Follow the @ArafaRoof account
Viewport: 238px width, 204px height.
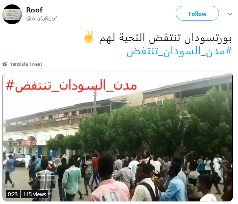click(x=197, y=13)
